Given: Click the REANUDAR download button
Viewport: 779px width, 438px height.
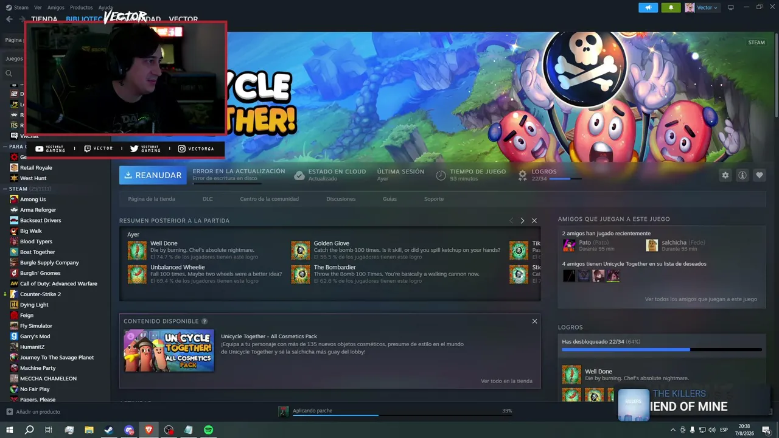Looking at the screenshot, I should click(153, 175).
